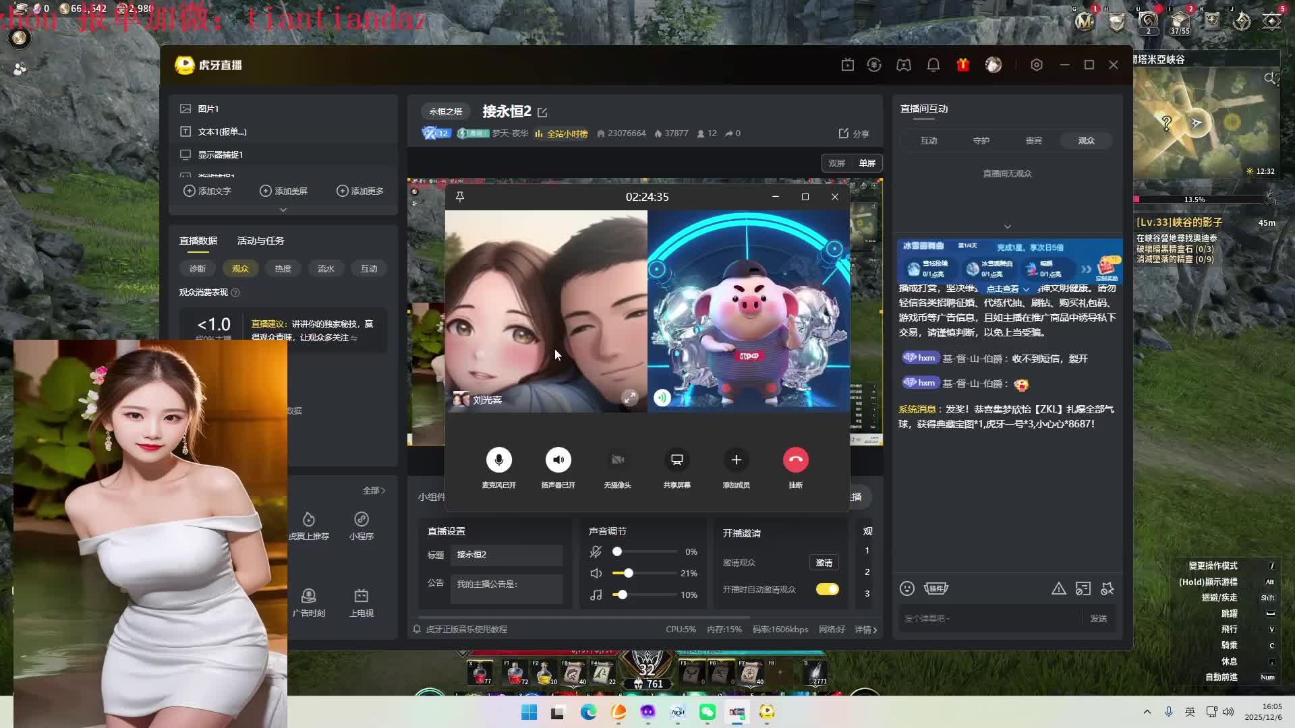The height and width of the screenshot is (728, 1295).
Task: Switch to 活动与任务 tab
Action: pos(260,241)
